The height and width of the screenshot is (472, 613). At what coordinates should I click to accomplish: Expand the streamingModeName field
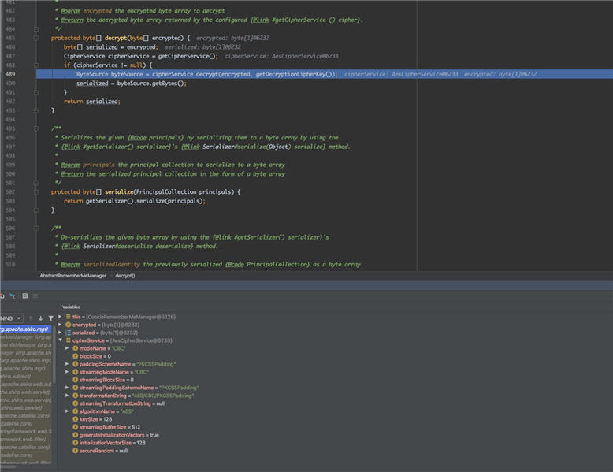coord(67,372)
